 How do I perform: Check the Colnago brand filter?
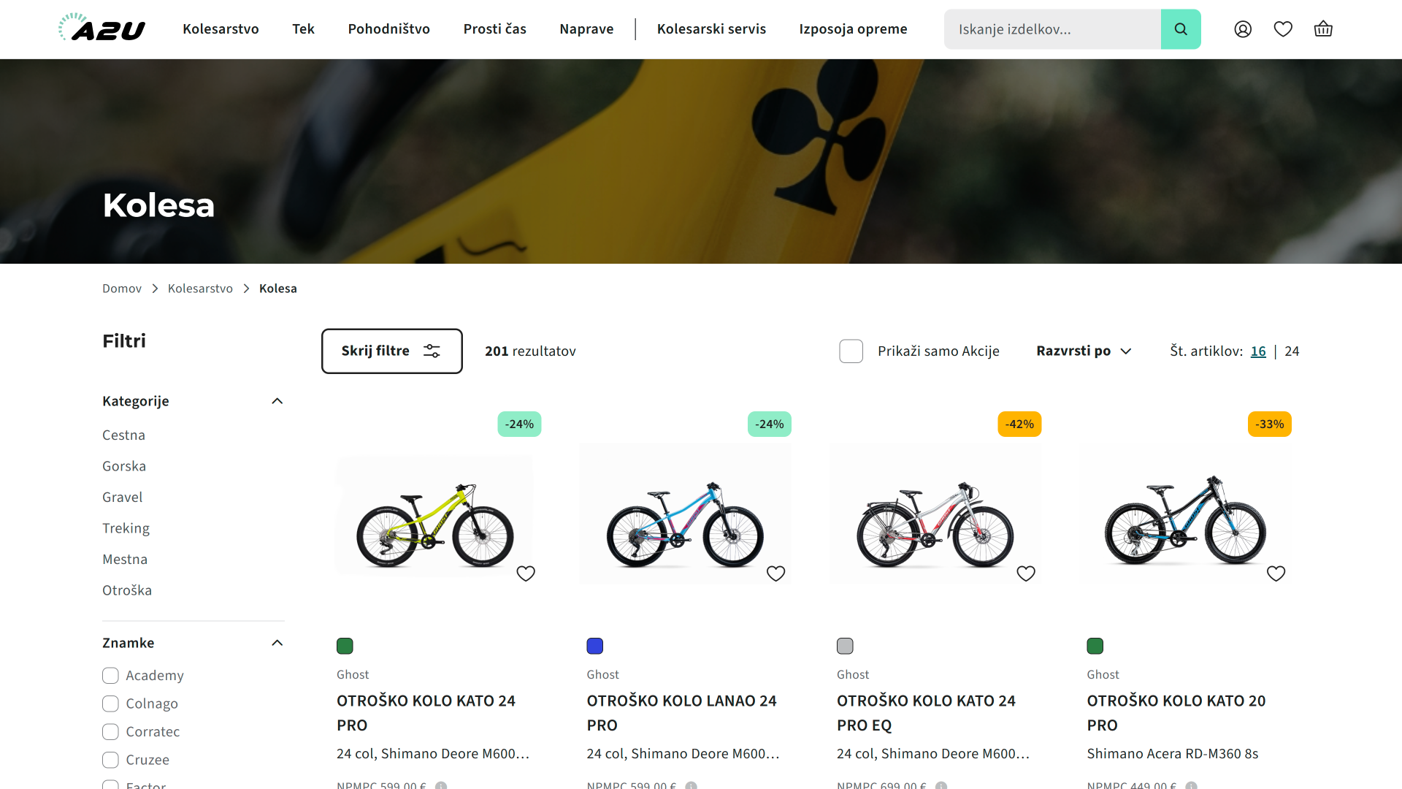click(x=110, y=704)
